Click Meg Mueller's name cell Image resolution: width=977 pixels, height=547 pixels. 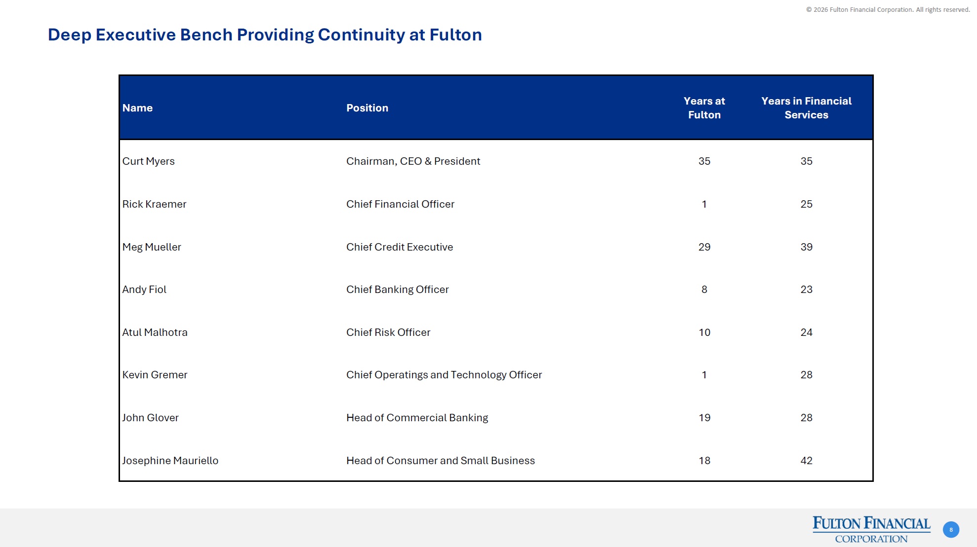click(x=152, y=247)
